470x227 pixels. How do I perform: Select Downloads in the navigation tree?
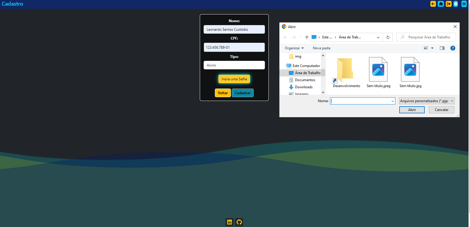[304, 87]
